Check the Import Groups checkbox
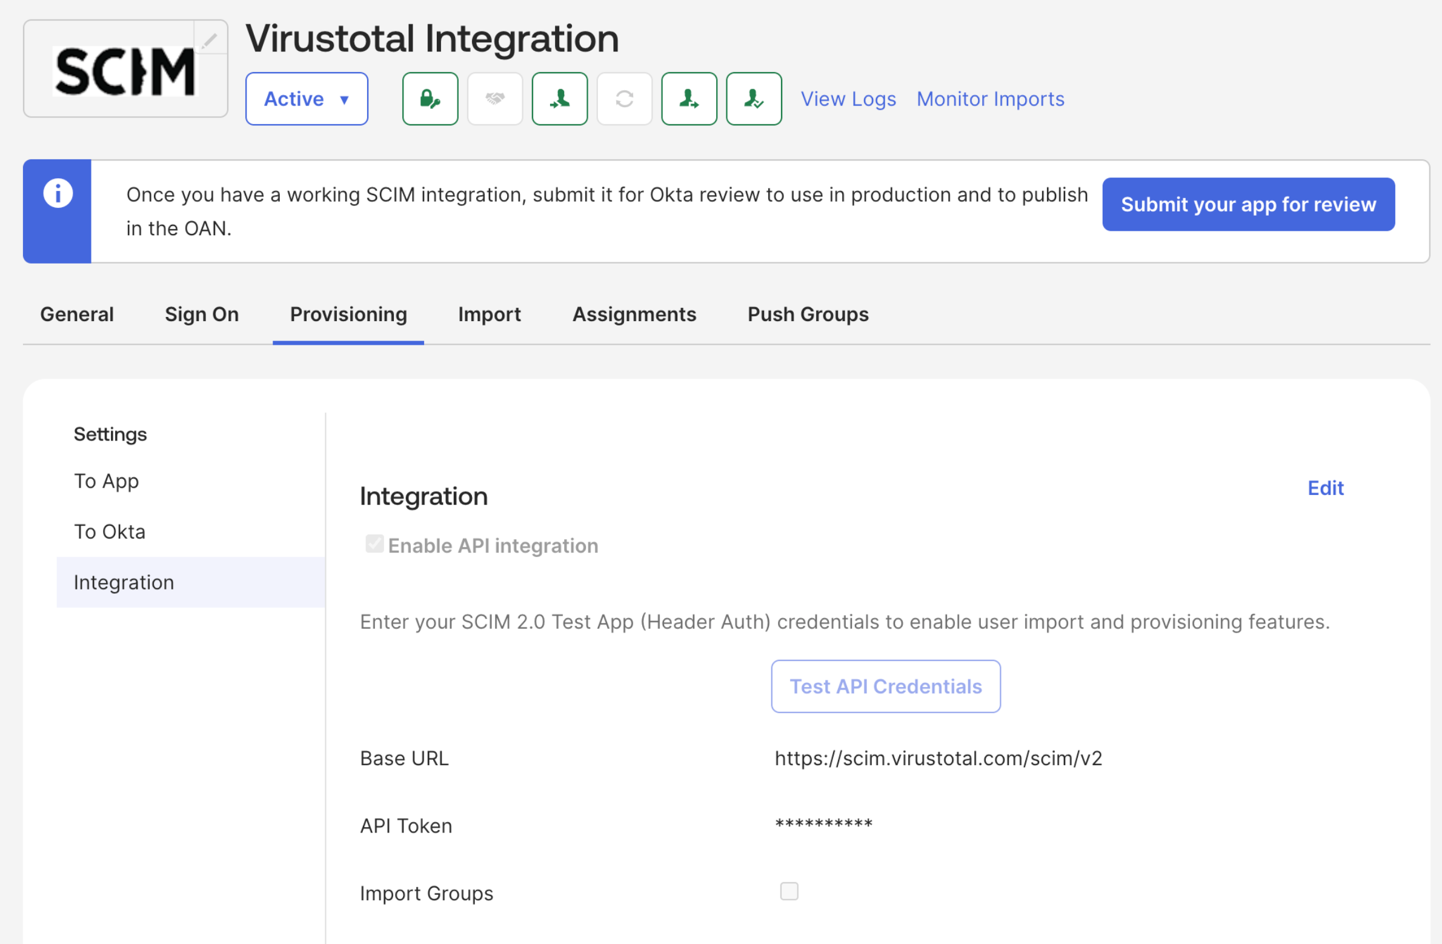This screenshot has height=944, width=1442. coord(789,891)
